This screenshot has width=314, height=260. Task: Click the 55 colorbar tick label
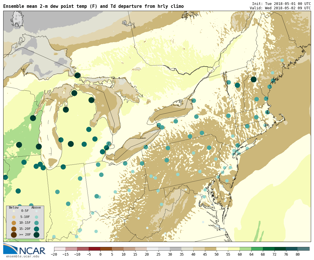tap(228, 254)
